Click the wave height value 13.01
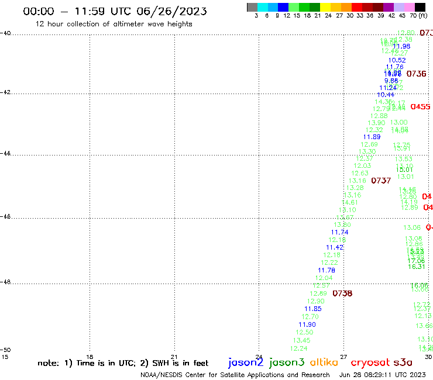This screenshot has width=433, height=380. tap(405, 177)
